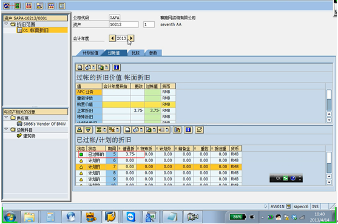Click the last scroll-shaped icon in lower grid toolbar
Image resolution: width=338 pixels, height=224 pixels.
(x=200, y=130)
